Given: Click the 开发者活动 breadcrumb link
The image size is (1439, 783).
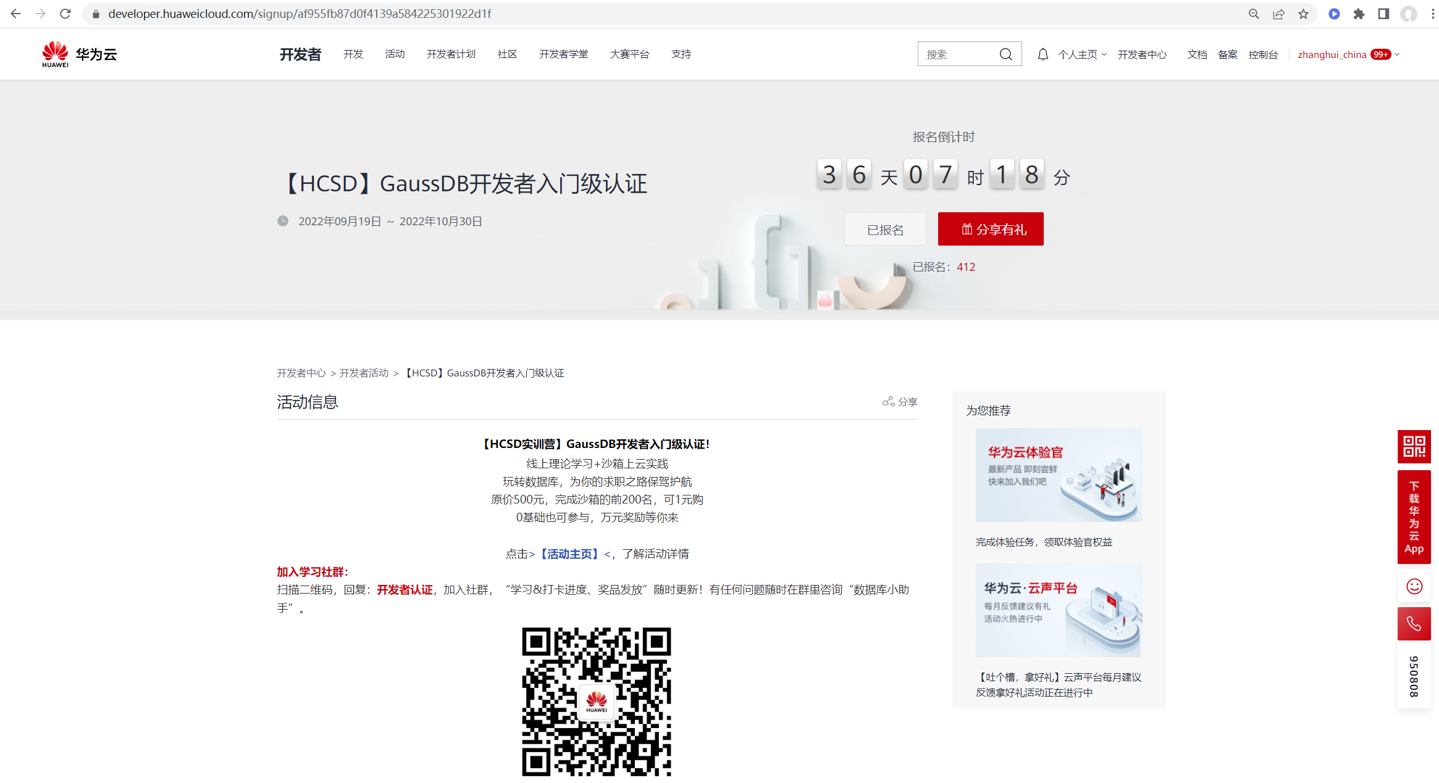Looking at the screenshot, I should click(x=364, y=373).
